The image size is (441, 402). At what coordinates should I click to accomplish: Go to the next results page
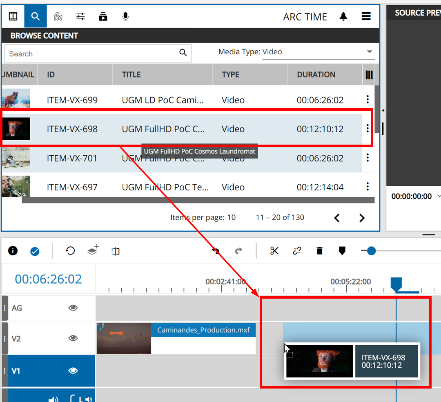point(362,218)
